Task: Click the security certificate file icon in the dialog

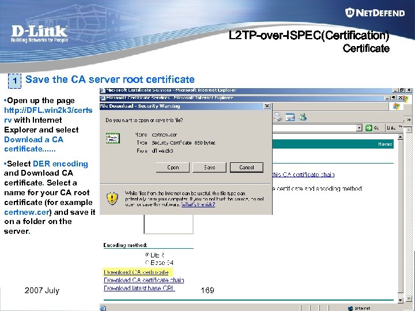Action: [113, 138]
